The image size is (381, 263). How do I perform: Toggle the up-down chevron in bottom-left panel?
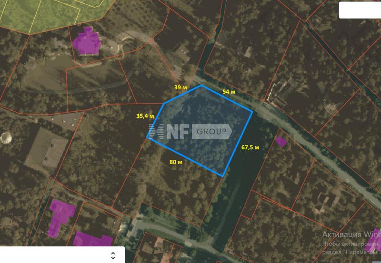tap(113, 255)
